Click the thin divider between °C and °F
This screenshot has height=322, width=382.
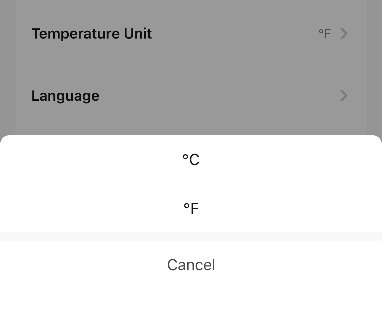pos(191,184)
